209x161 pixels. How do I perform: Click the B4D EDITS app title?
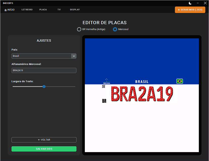(8, 3)
